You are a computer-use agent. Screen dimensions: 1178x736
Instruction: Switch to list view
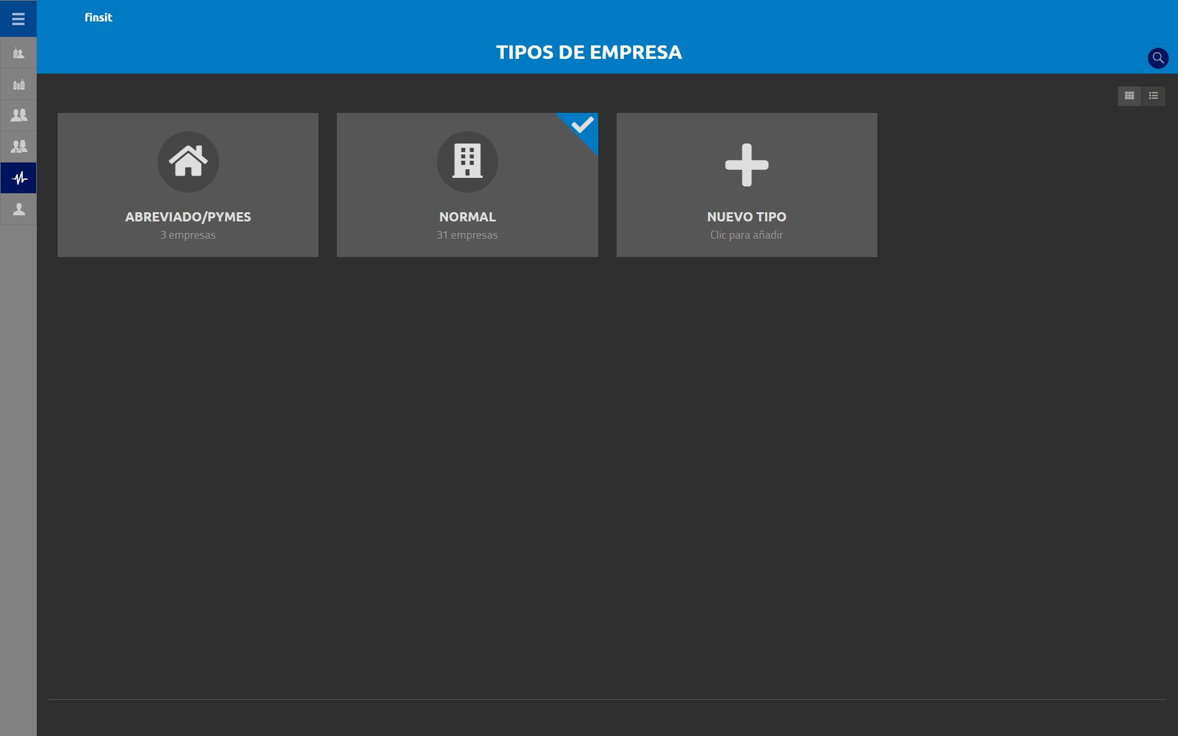1153,96
